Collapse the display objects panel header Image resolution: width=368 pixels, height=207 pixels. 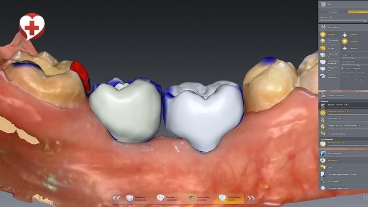(x=343, y=95)
